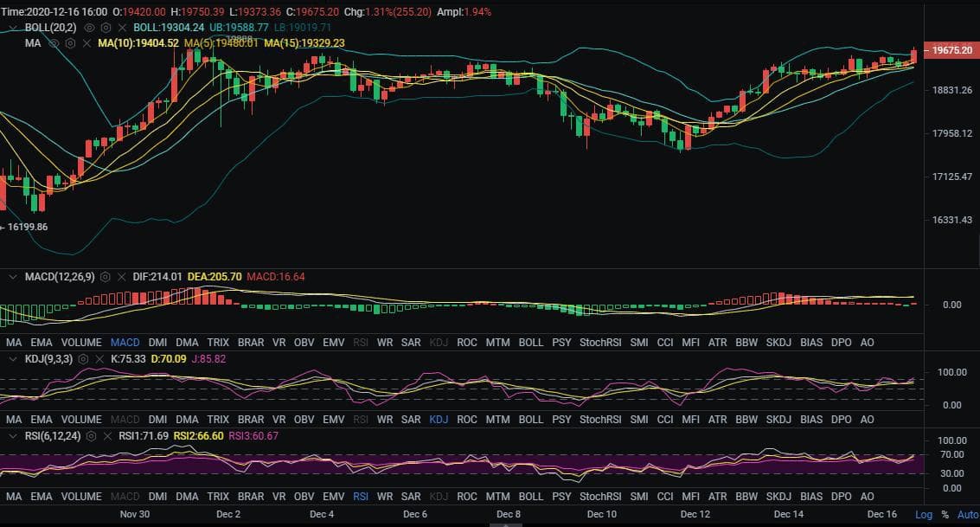Open MACD(12,26,9) settings gear

tap(106, 277)
